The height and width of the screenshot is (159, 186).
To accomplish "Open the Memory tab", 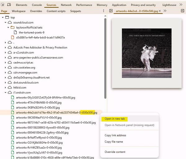I will pos(102,5).
